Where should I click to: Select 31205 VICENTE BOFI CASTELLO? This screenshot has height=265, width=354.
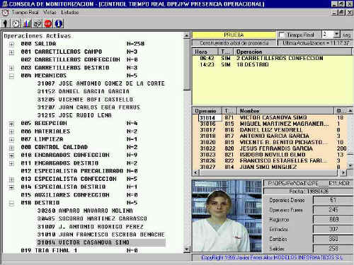85,100
